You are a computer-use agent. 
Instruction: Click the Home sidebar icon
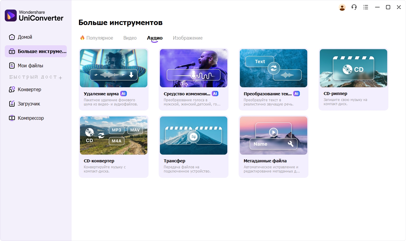click(x=12, y=37)
